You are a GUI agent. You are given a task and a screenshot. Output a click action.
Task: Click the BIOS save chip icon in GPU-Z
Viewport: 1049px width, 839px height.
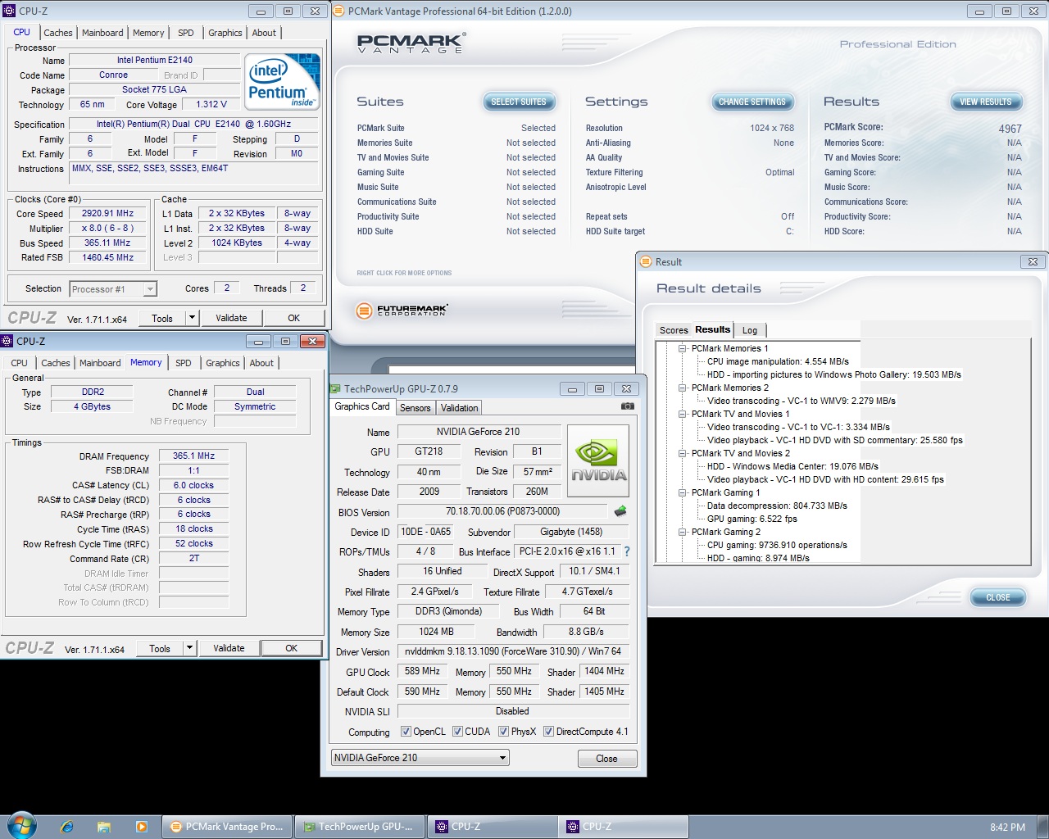click(620, 511)
